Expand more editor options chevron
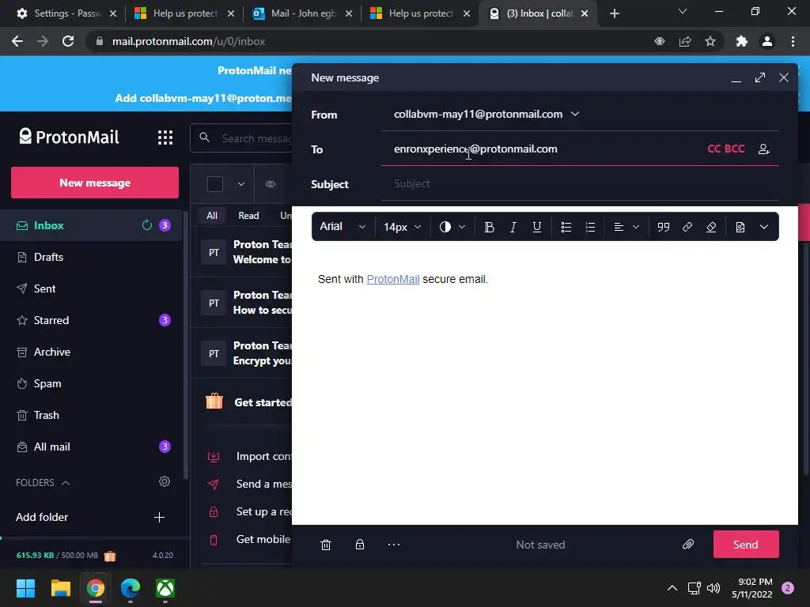 coord(764,227)
